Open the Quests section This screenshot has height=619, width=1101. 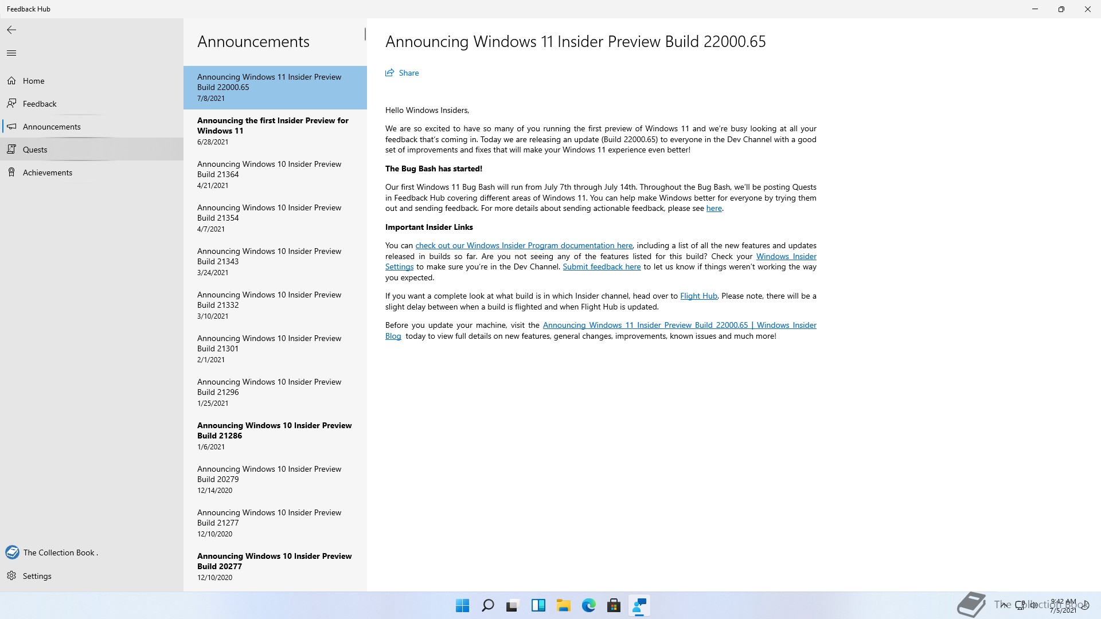tap(92, 150)
